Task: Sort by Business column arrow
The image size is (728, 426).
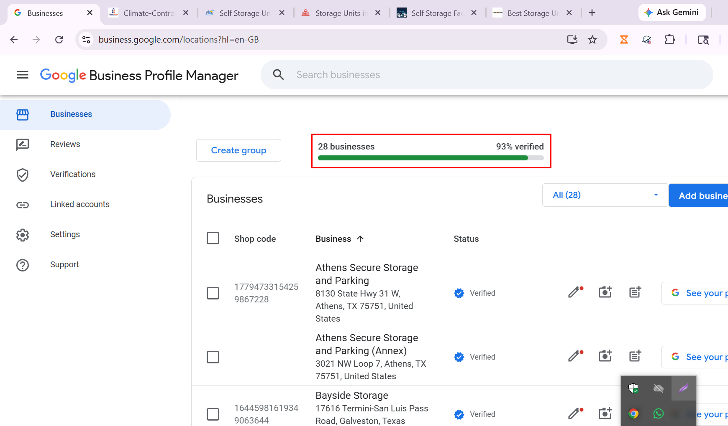Action: pyautogui.click(x=360, y=239)
